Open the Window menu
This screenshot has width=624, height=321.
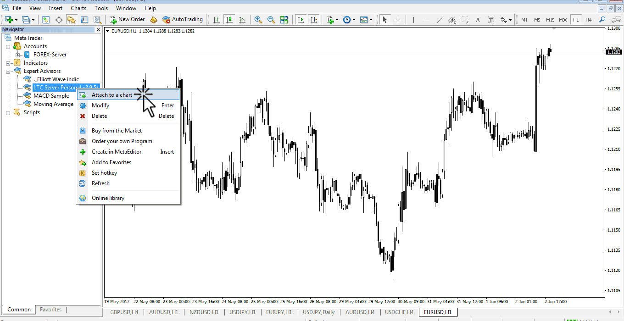(x=126, y=8)
